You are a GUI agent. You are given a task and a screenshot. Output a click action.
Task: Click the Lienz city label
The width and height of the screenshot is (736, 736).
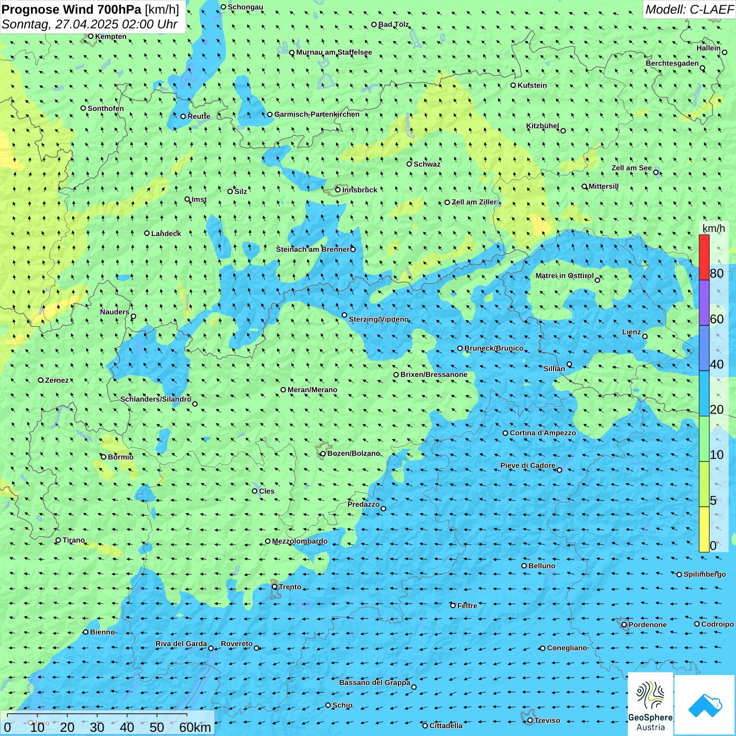pyautogui.click(x=631, y=332)
